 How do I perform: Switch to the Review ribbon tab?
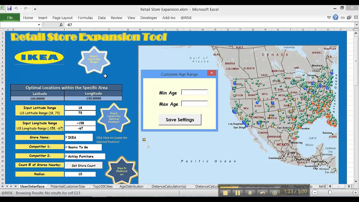point(116,17)
